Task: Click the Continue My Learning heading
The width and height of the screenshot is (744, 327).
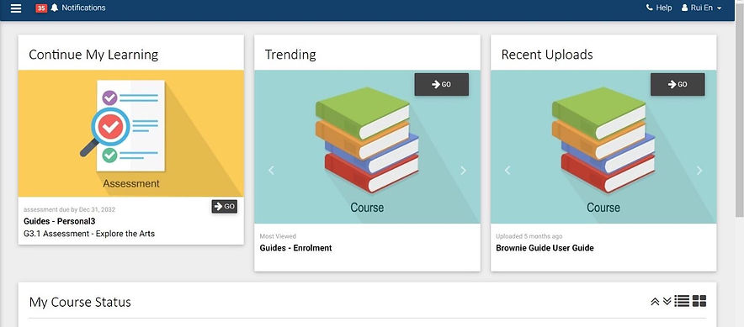Action: [x=93, y=55]
